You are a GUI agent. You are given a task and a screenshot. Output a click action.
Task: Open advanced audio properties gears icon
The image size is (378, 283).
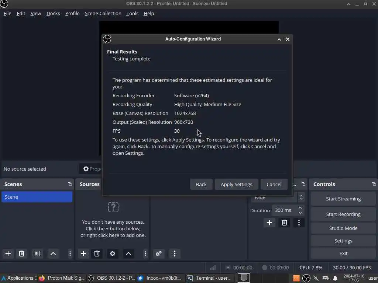click(x=159, y=254)
